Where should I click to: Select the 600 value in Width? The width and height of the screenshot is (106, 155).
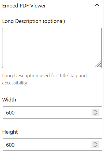pos(10,113)
